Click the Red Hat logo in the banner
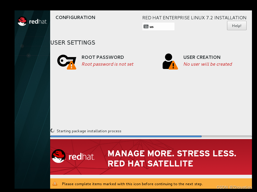257x192 pixels. [73, 156]
